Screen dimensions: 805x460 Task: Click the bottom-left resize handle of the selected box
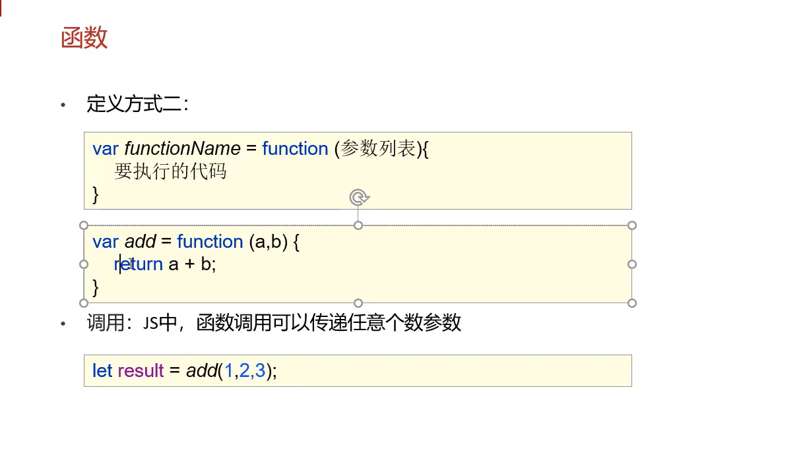click(84, 303)
